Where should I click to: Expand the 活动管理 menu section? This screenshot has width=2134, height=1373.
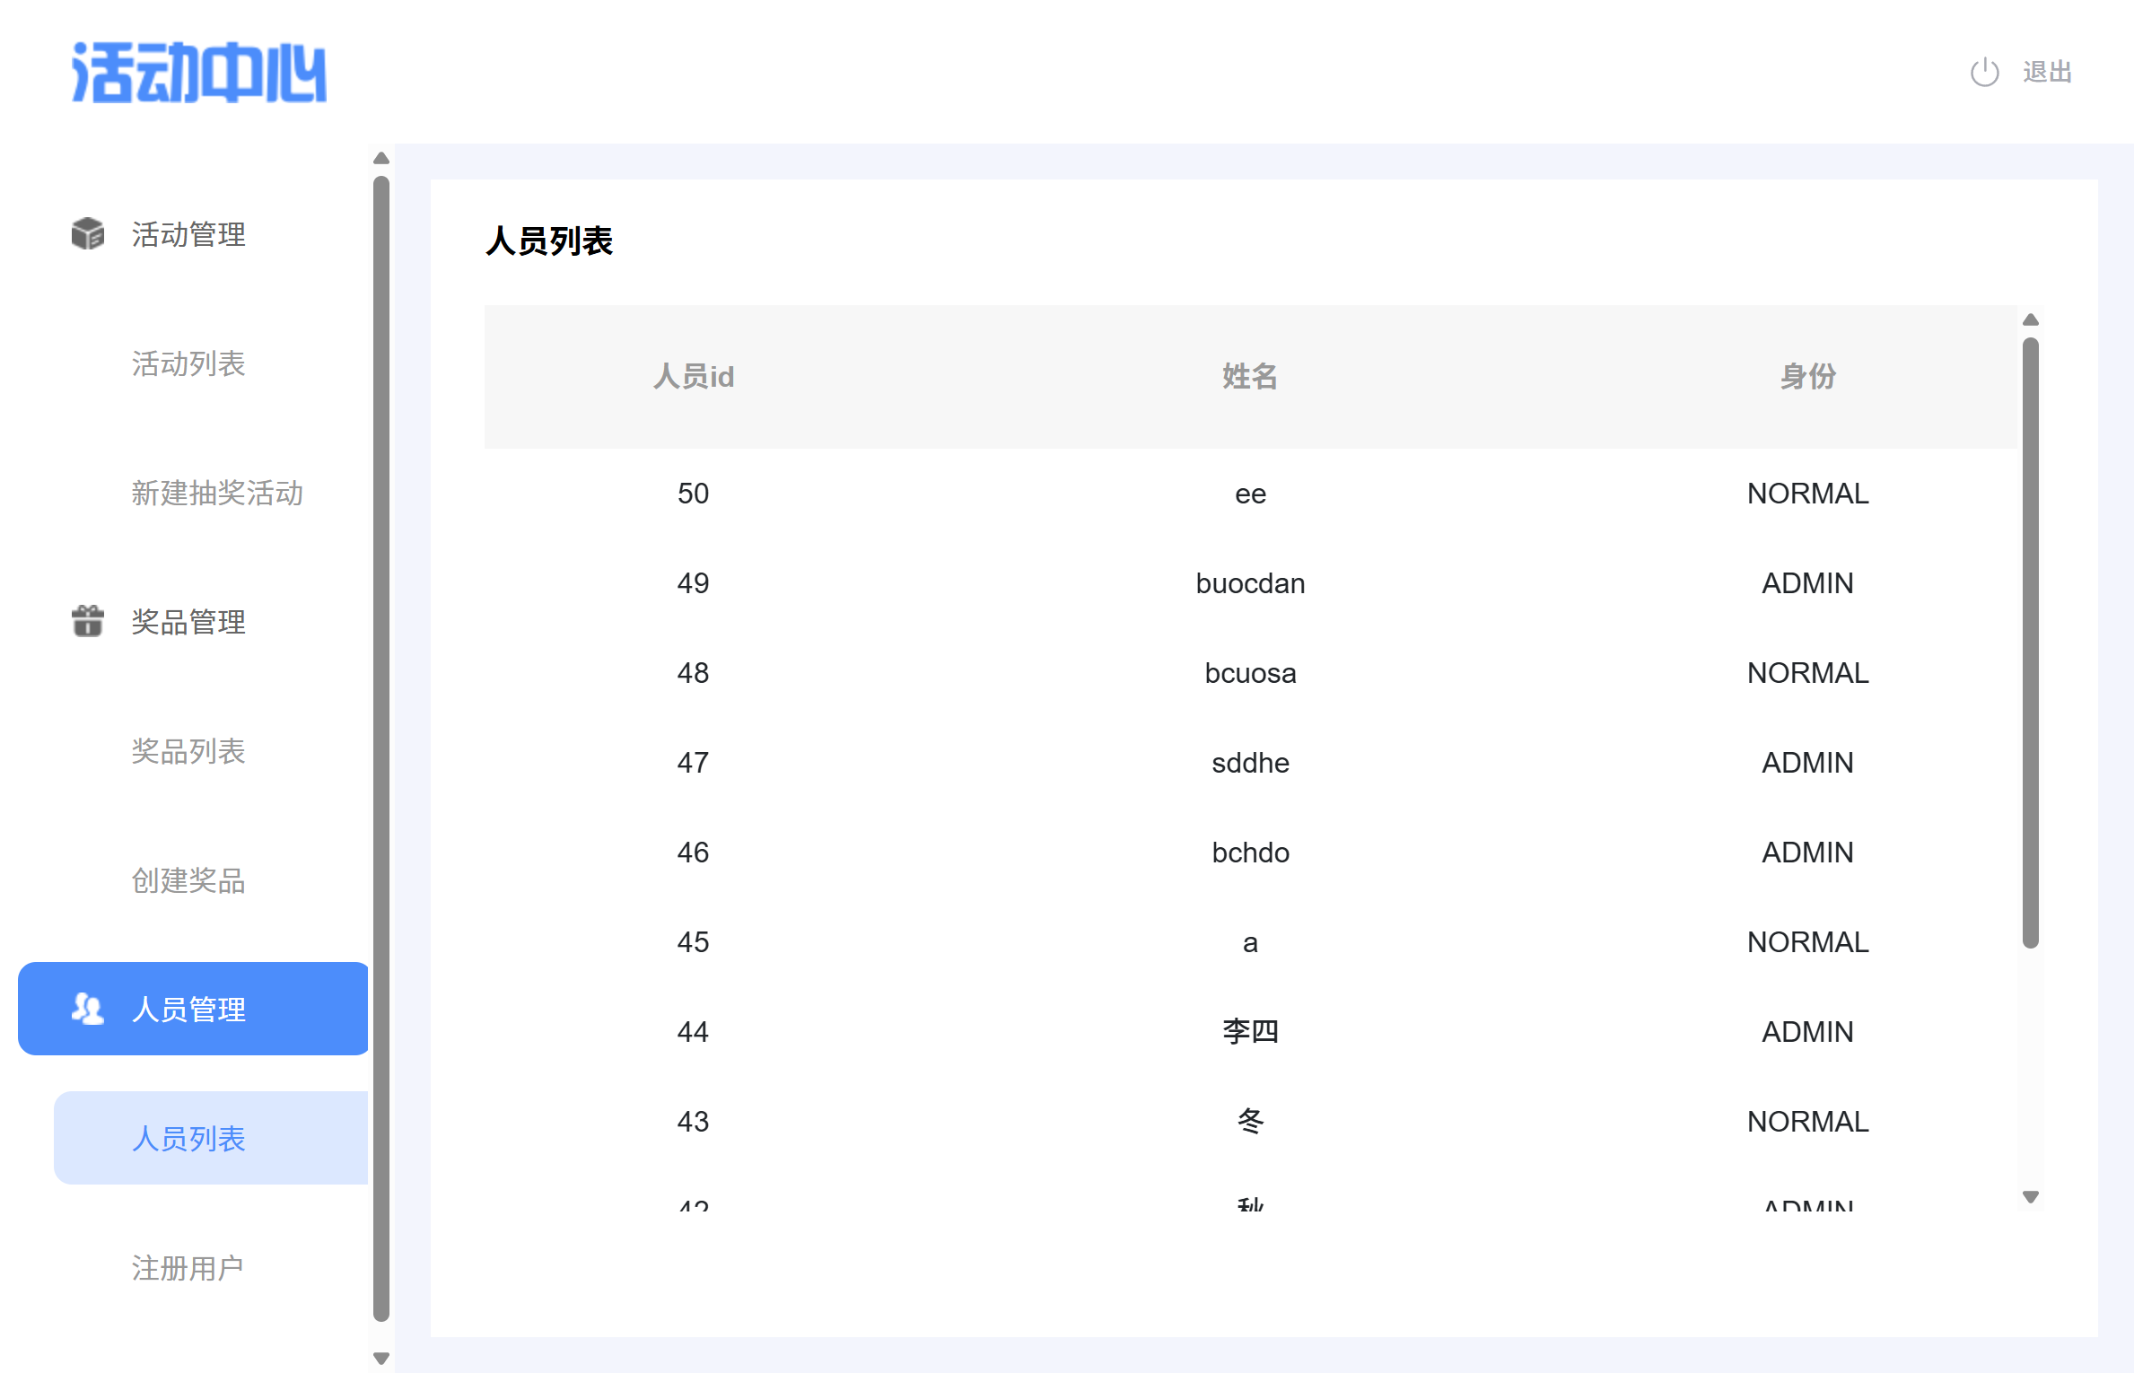188,234
